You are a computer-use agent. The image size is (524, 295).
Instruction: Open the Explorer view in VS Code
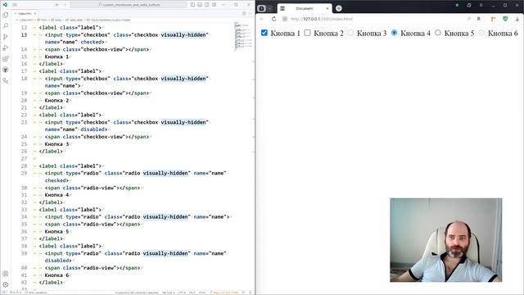point(6,15)
